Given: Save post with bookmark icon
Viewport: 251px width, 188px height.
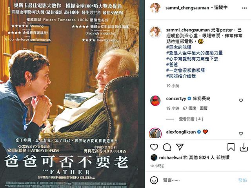Looking at the screenshot, I should pos(231,147).
